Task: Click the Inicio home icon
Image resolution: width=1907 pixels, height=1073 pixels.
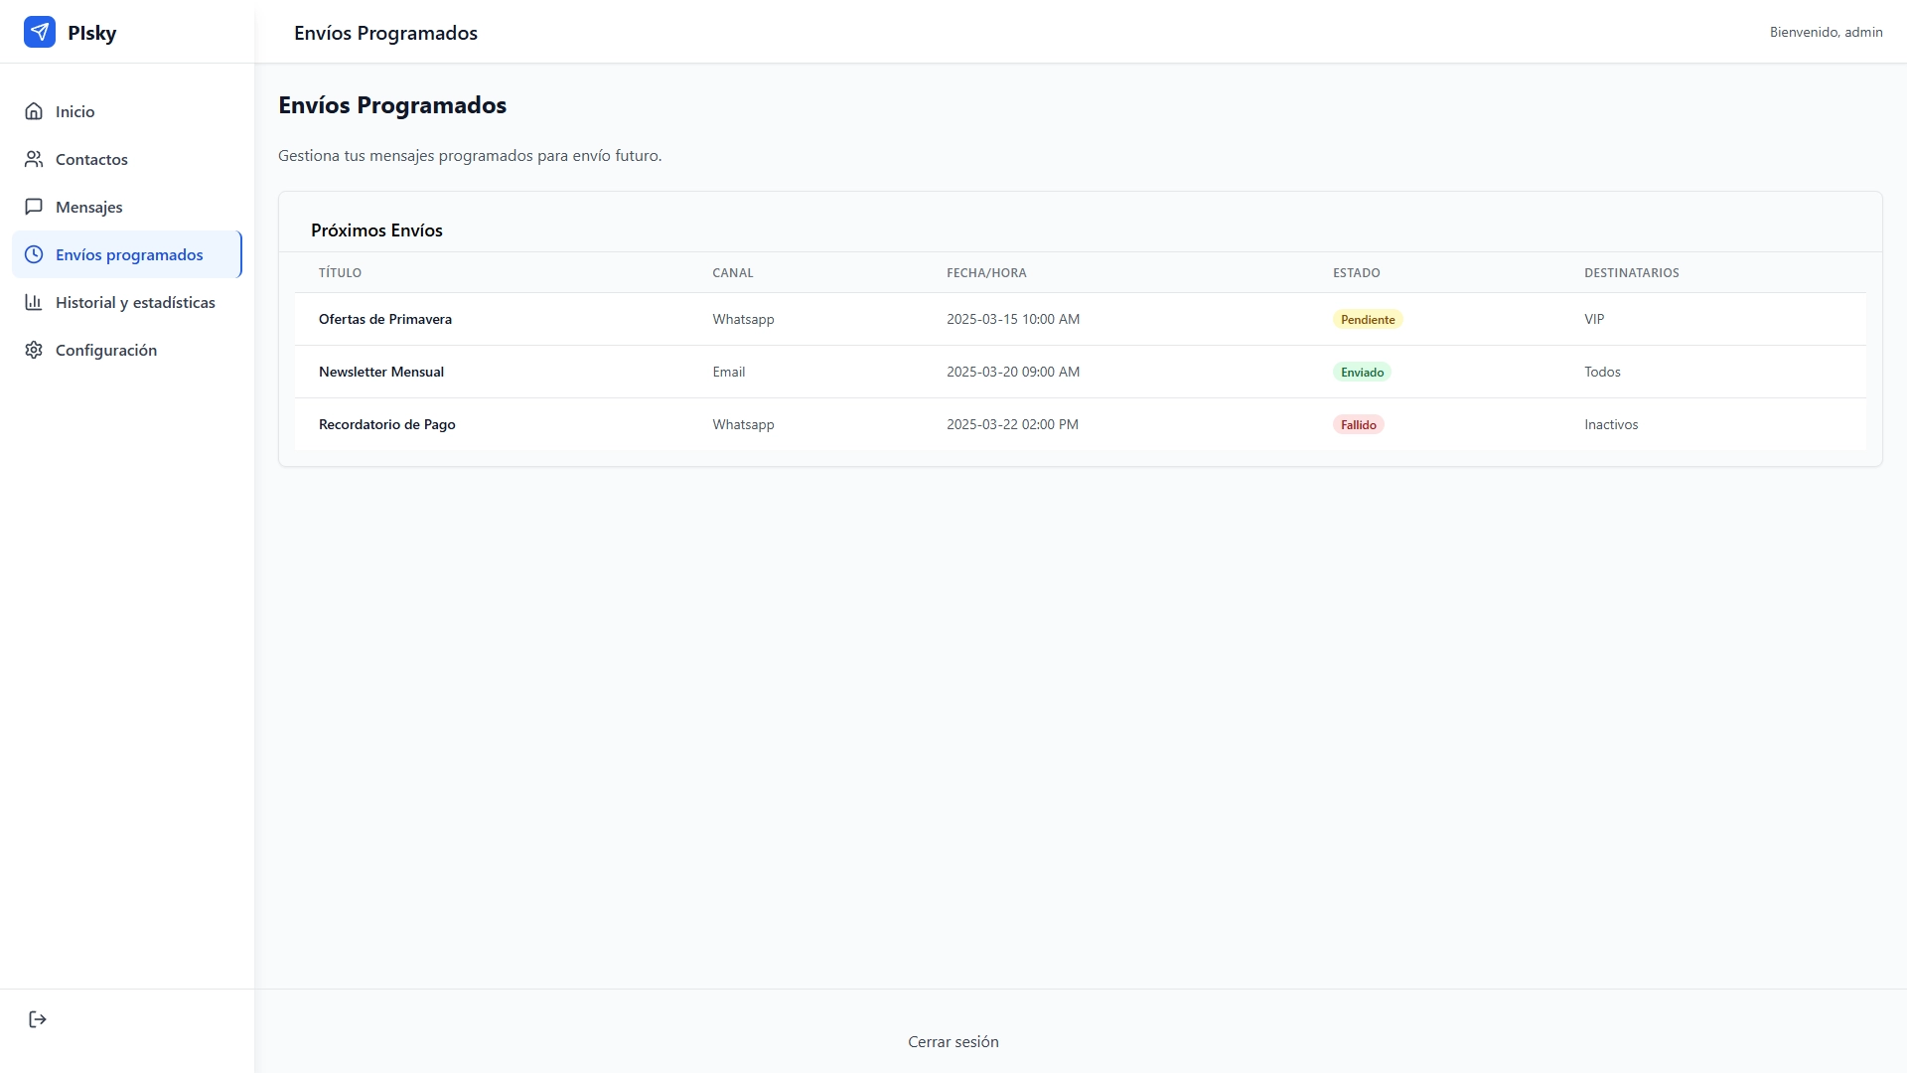Action: pyautogui.click(x=34, y=111)
